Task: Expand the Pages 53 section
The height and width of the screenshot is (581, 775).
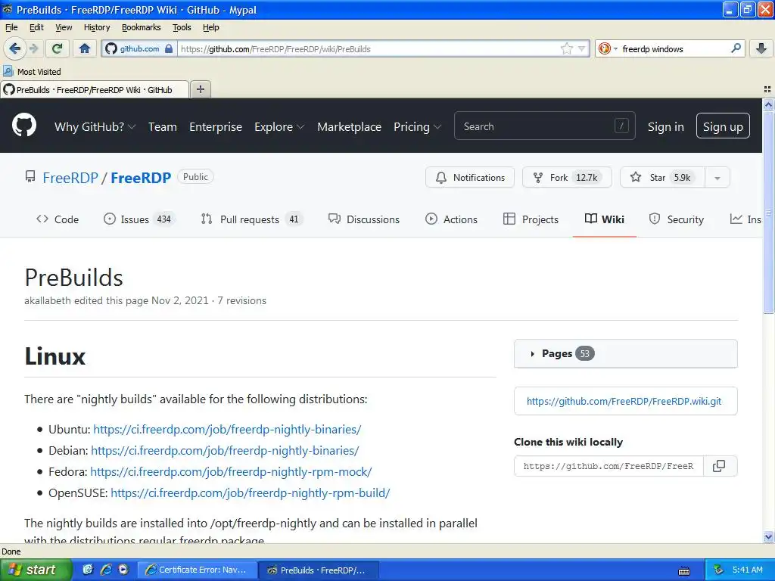Action: pos(626,354)
